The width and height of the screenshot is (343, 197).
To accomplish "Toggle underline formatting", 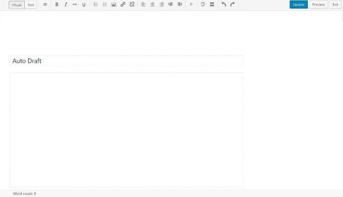I will point(84,5).
